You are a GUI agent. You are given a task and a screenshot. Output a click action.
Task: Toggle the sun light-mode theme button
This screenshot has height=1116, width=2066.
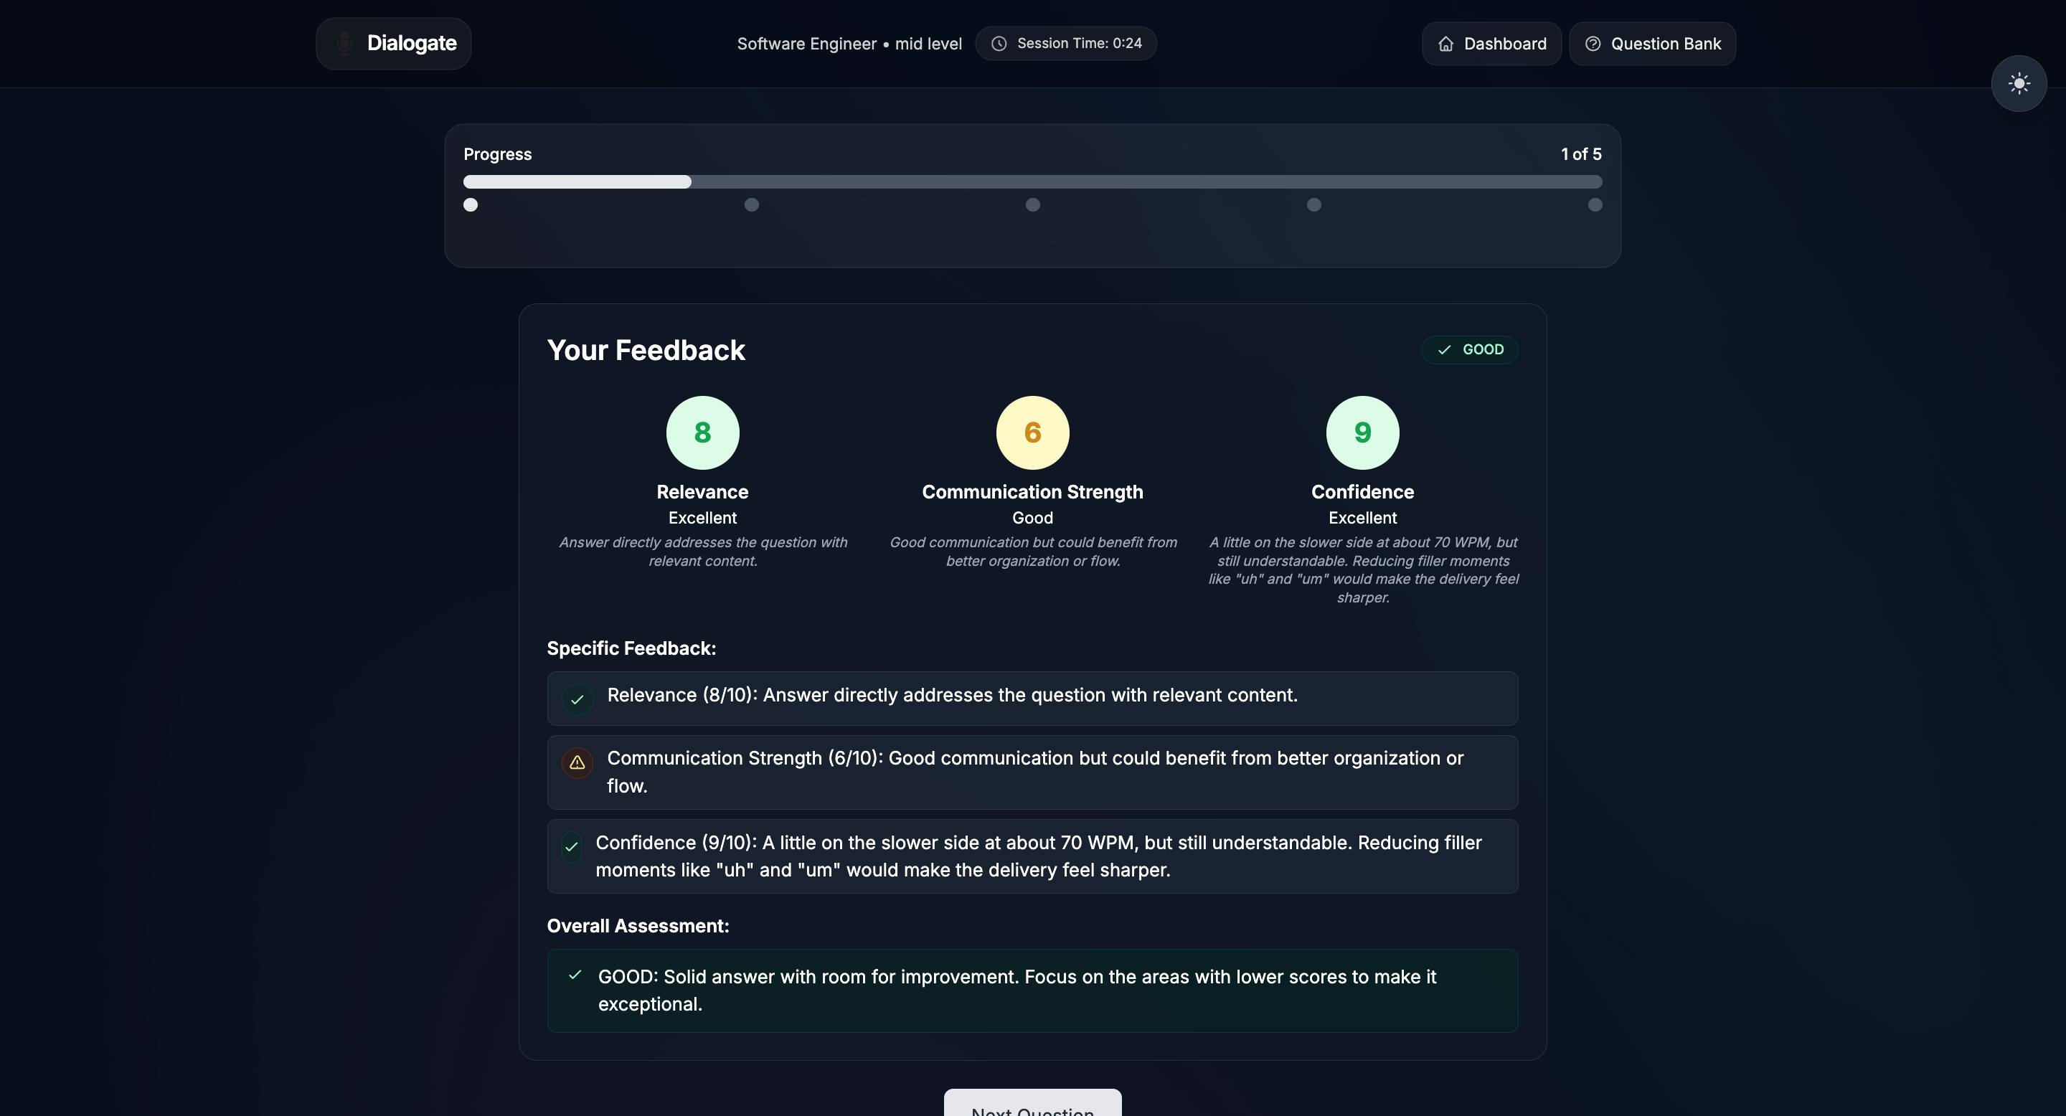pyautogui.click(x=2018, y=83)
